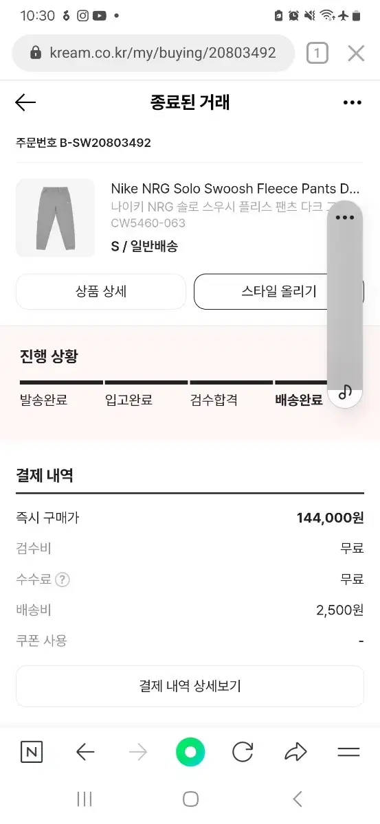Open the grey fleece pants thumbnail

click(55, 218)
